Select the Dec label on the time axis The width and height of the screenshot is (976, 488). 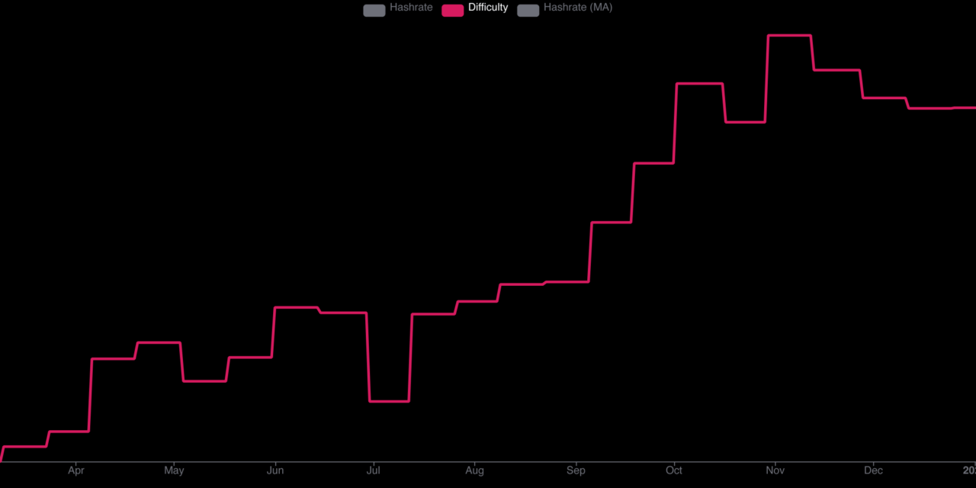click(x=873, y=470)
